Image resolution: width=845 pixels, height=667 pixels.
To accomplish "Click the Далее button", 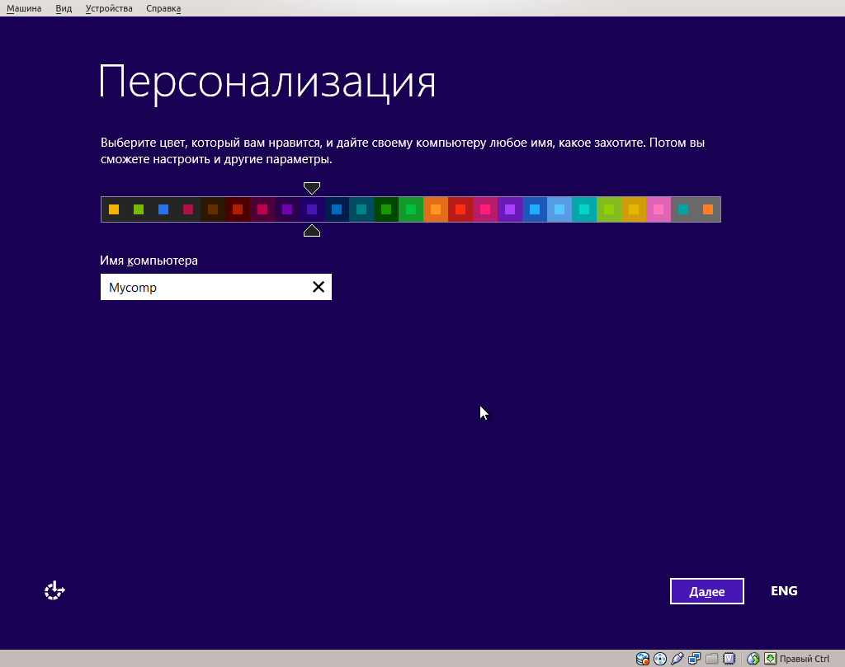I will pyautogui.click(x=706, y=590).
